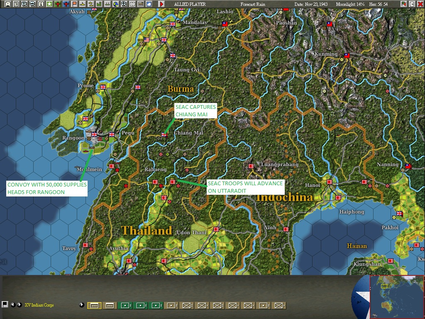Click the arrow before the unit icons row
Image resolution: width=425 pixels, height=319 pixels.
pyautogui.click(x=81, y=304)
